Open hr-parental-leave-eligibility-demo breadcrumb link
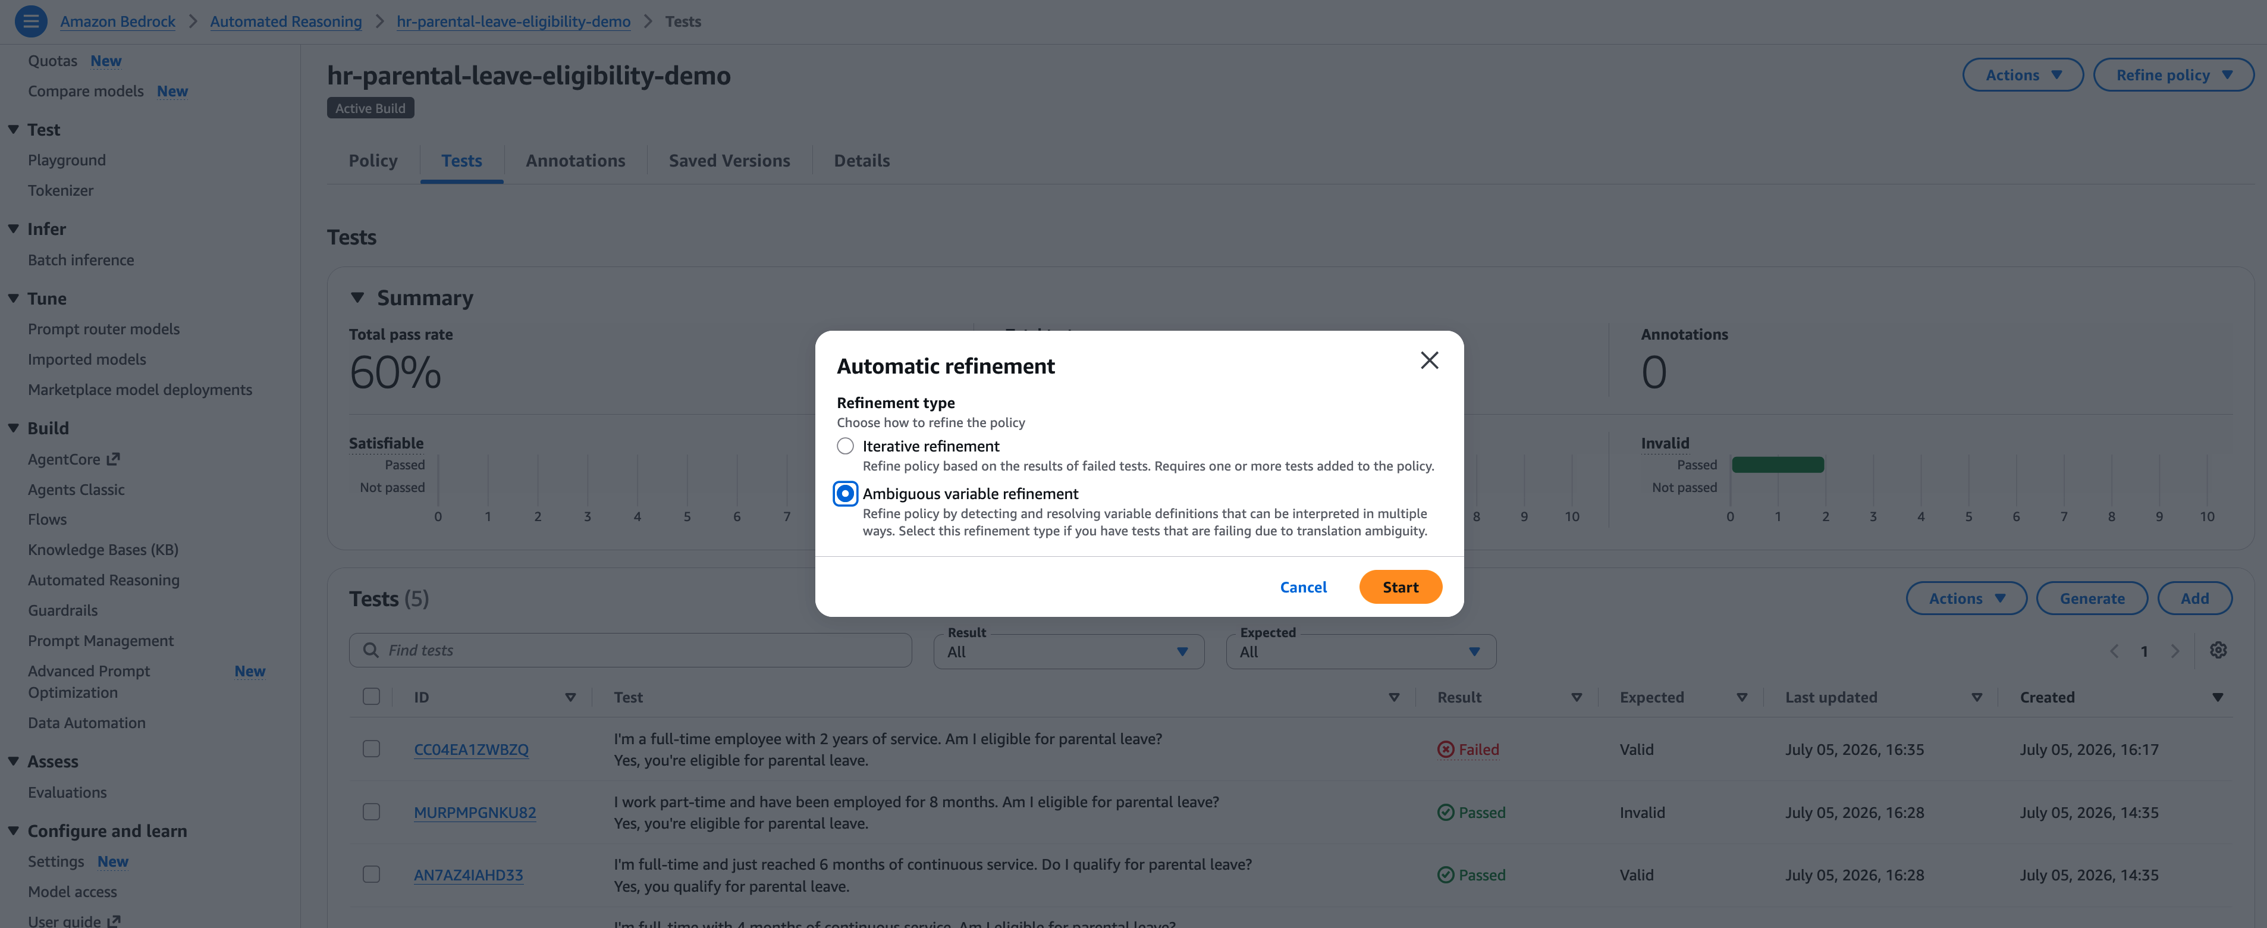 [513, 21]
